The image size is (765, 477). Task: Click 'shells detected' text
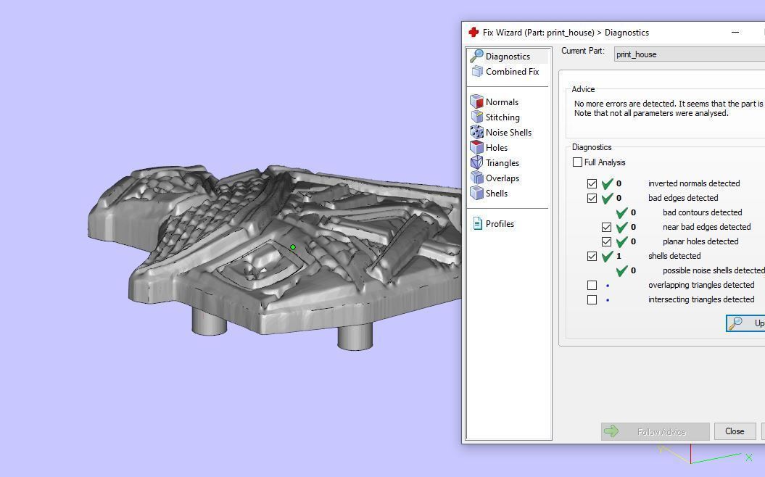(x=674, y=256)
